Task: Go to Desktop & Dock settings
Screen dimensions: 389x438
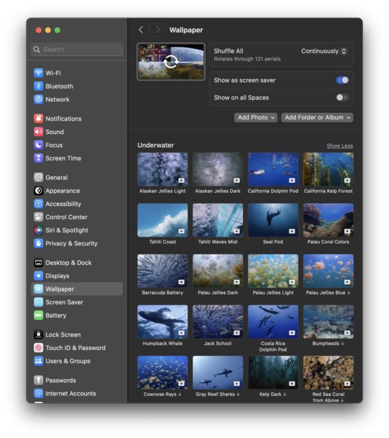Action: [x=68, y=263]
